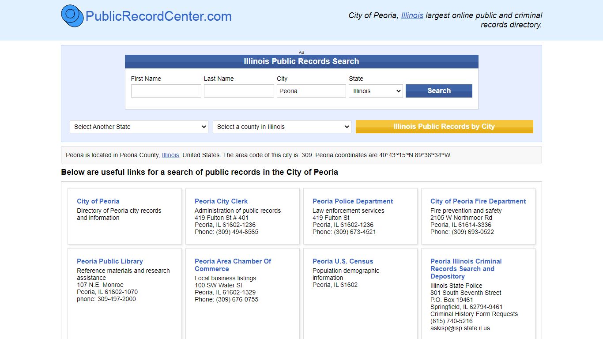Open the Peoria City Clerk link
Image resolution: width=603 pixels, height=339 pixels.
tap(221, 201)
